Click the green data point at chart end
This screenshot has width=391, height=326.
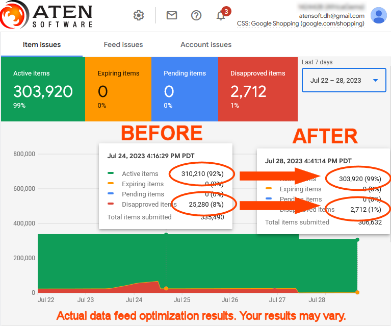tap(357, 239)
